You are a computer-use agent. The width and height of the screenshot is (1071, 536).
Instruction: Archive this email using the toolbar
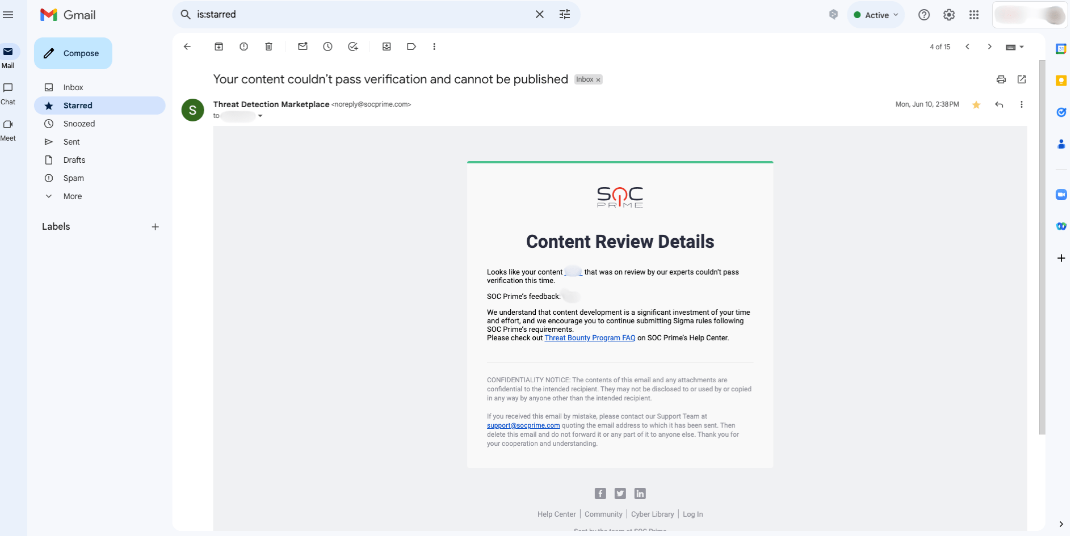tap(219, 47)
